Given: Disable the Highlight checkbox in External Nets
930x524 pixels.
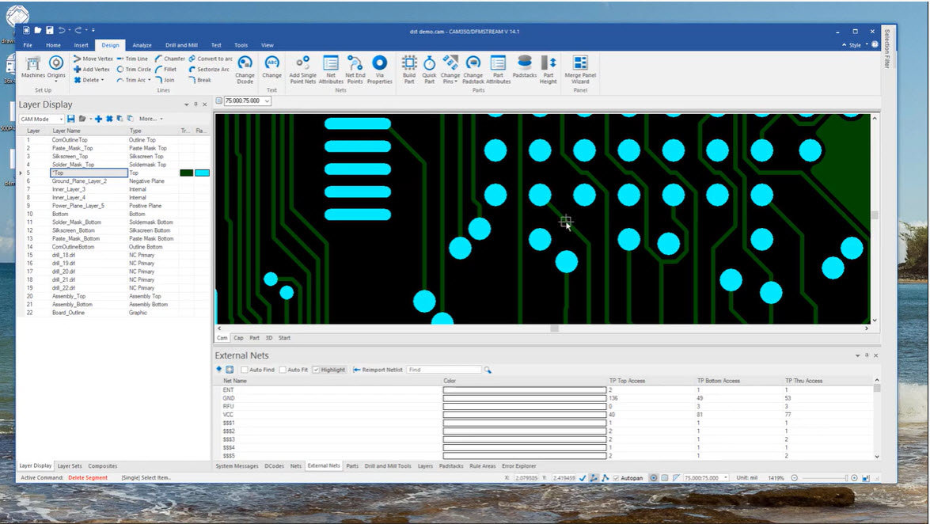Looking at the screenshot, I should tap(317, 369).
